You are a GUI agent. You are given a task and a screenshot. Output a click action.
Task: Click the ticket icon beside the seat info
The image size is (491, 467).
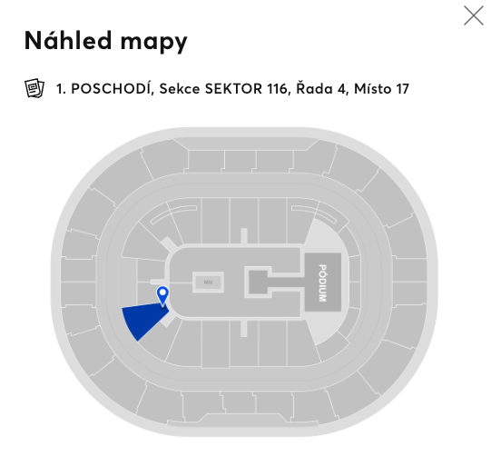click(34, 88)
